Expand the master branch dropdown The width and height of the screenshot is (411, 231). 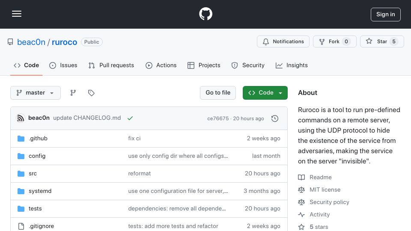click(36, 93)
